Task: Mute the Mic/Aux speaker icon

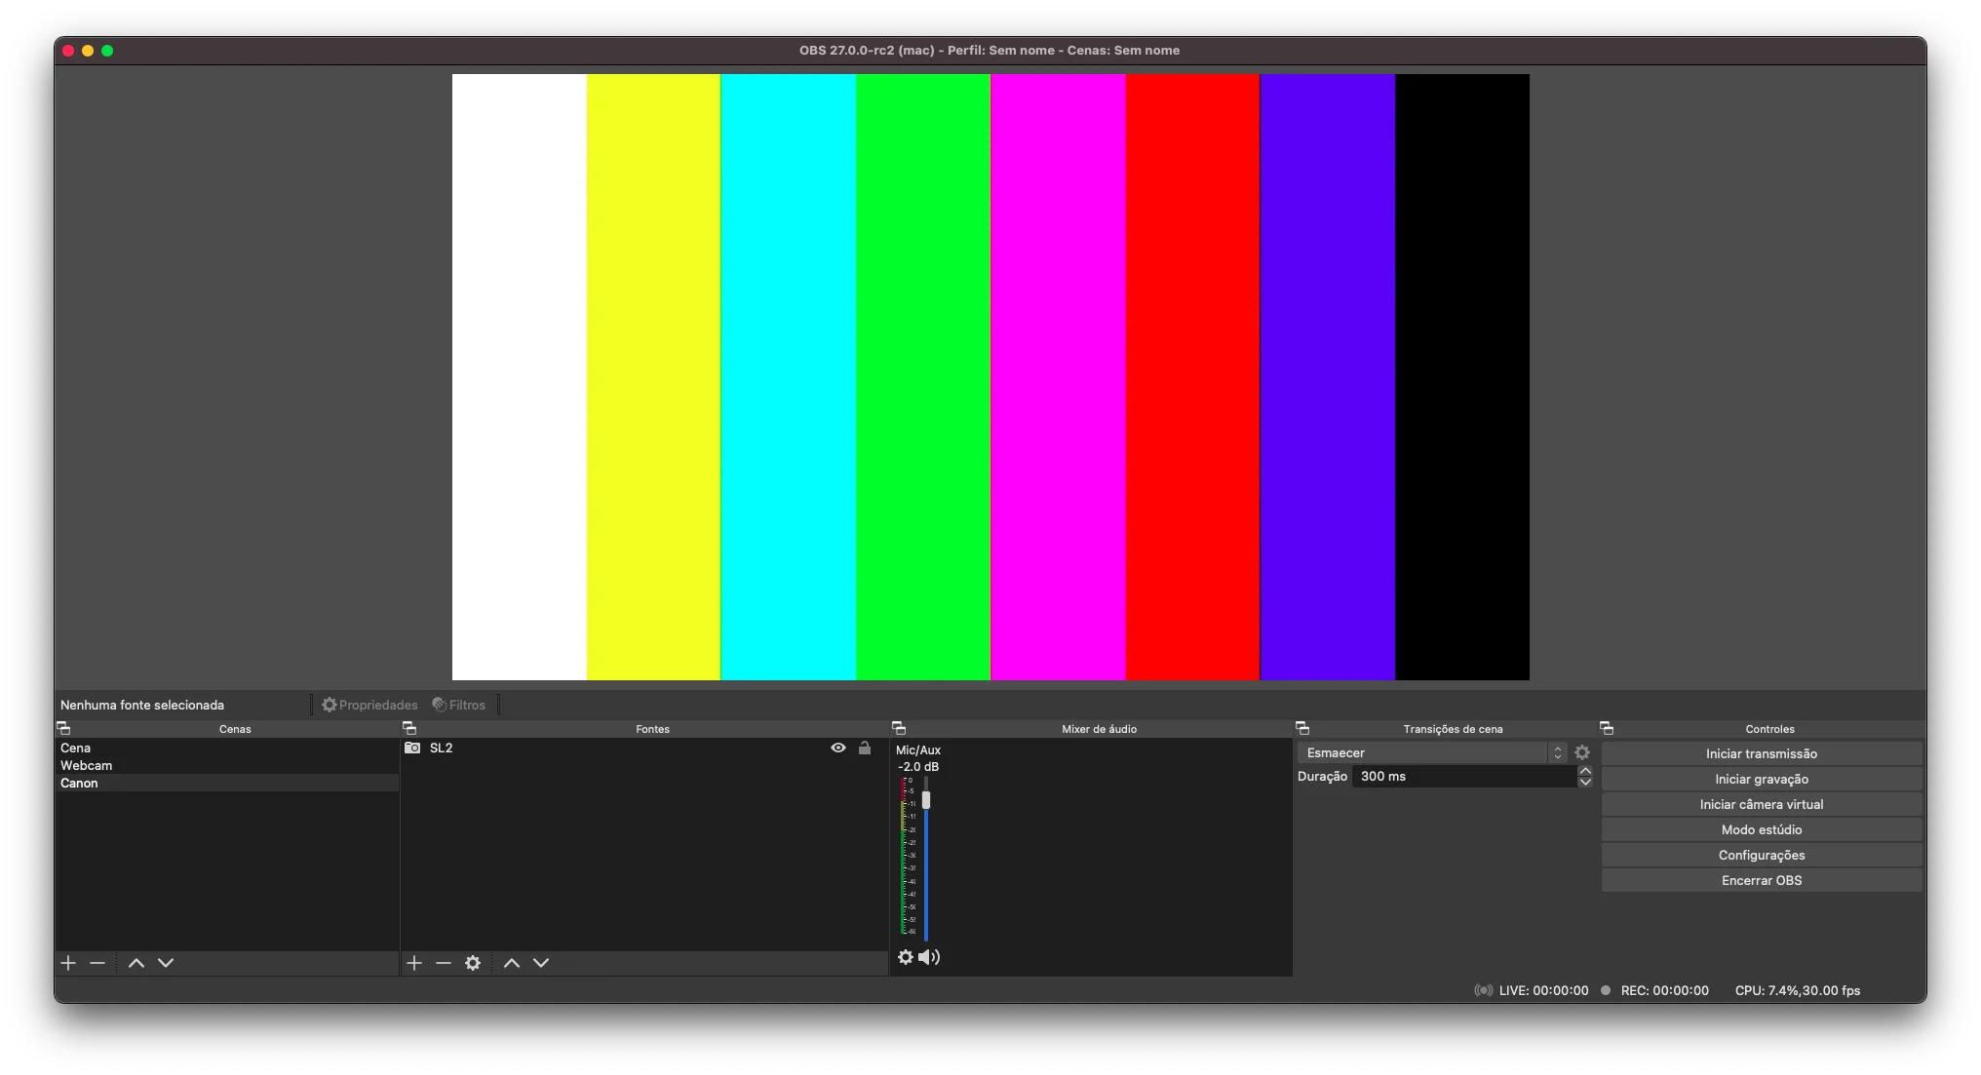Action: [929, 957]
